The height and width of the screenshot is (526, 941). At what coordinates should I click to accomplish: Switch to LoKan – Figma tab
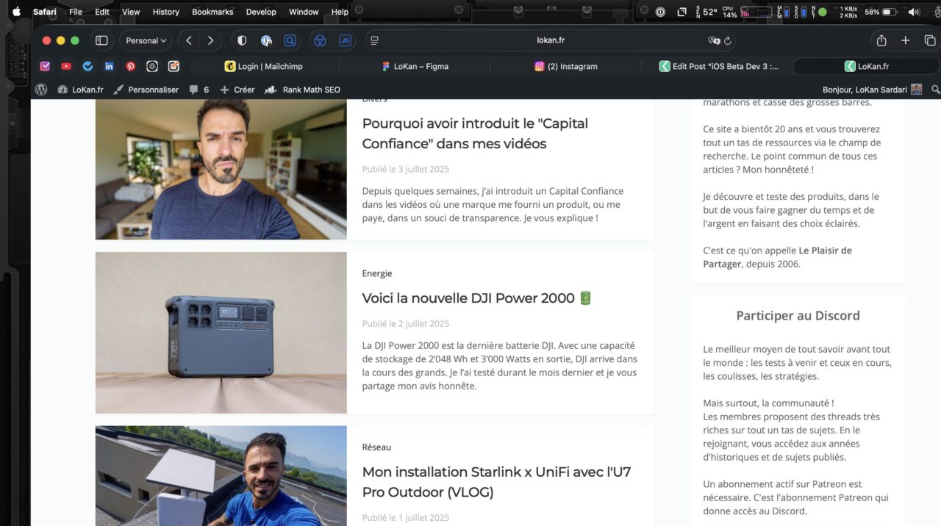tap(415, 66)
